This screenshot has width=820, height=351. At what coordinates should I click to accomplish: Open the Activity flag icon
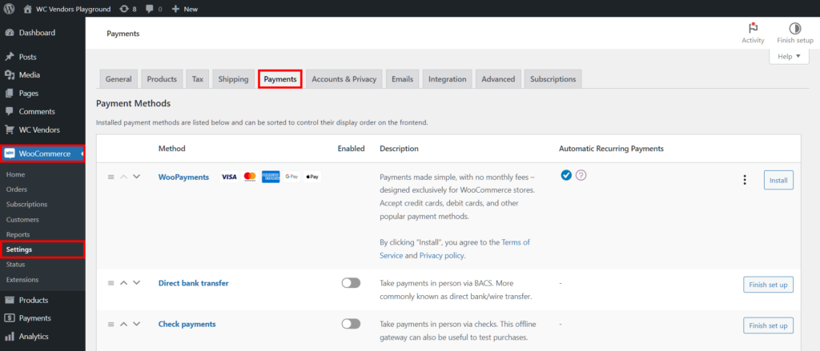[753, 28]
